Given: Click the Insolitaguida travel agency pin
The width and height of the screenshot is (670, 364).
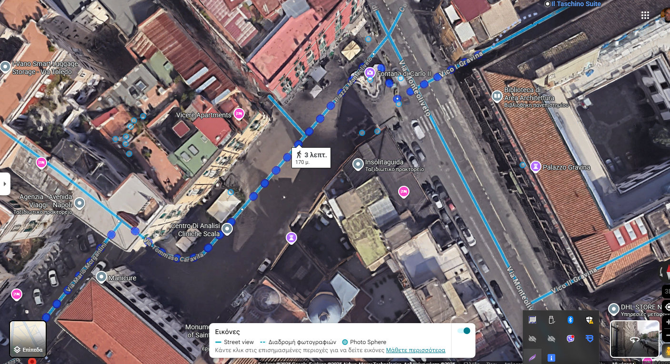Looking at the screenshot, I should (358, 164).
